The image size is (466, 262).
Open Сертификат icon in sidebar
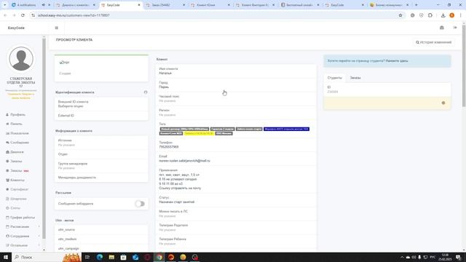click(7, 189)
